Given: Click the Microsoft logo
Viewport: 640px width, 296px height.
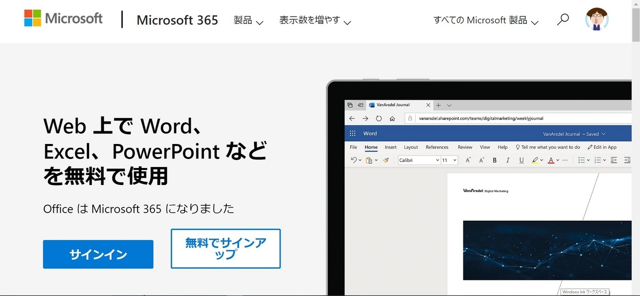Looking at the screenshot, I should [63, 18].
